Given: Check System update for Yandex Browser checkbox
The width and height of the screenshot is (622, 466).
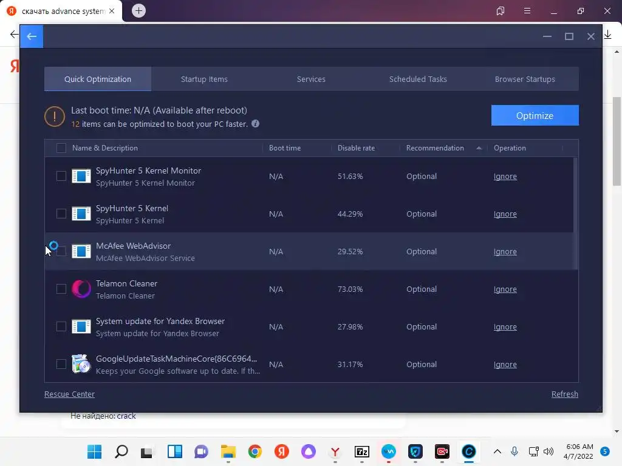Looking at the screenshot, I should point(61,326).
